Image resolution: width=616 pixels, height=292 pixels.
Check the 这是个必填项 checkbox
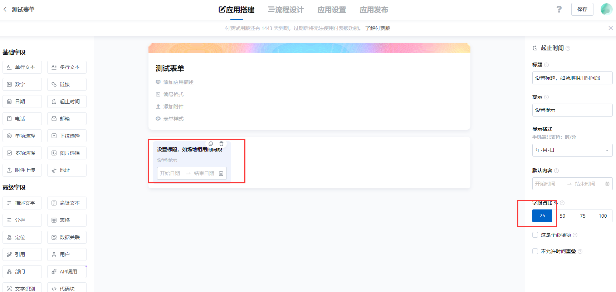(x=535, y=235)
